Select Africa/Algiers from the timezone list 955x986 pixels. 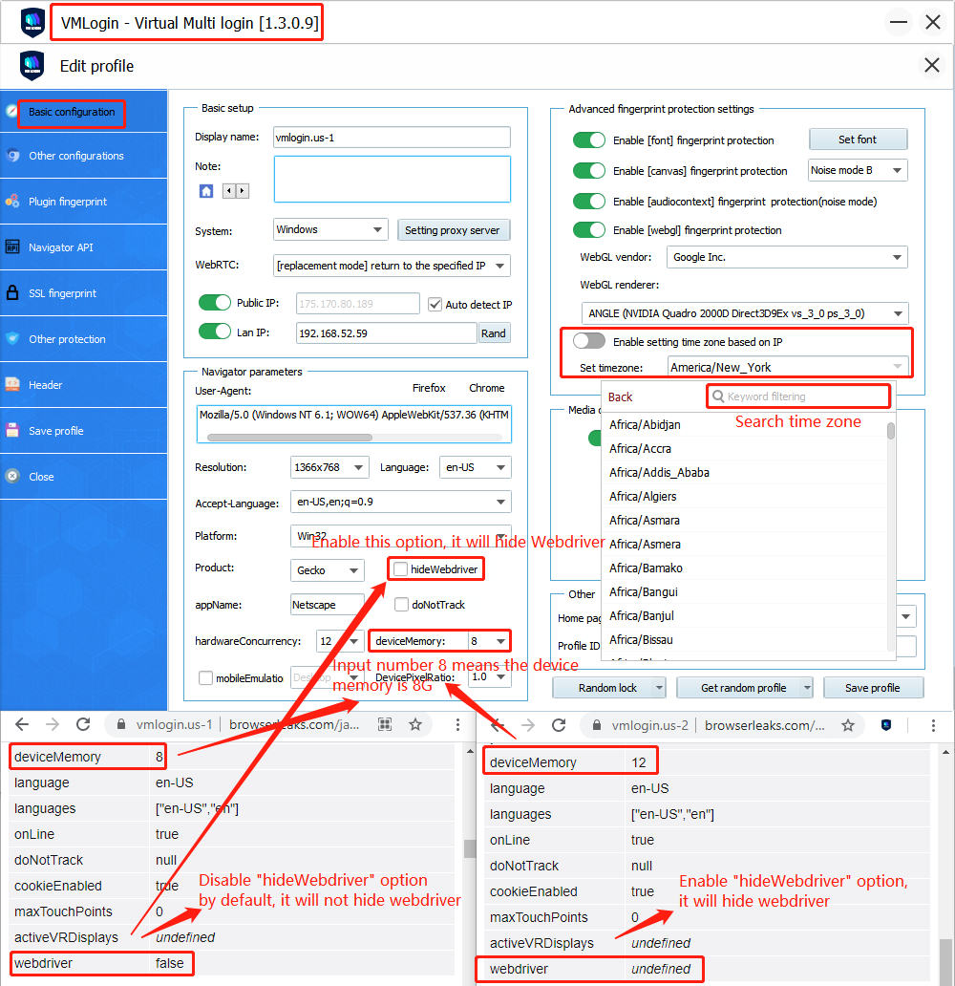[643, 496]
